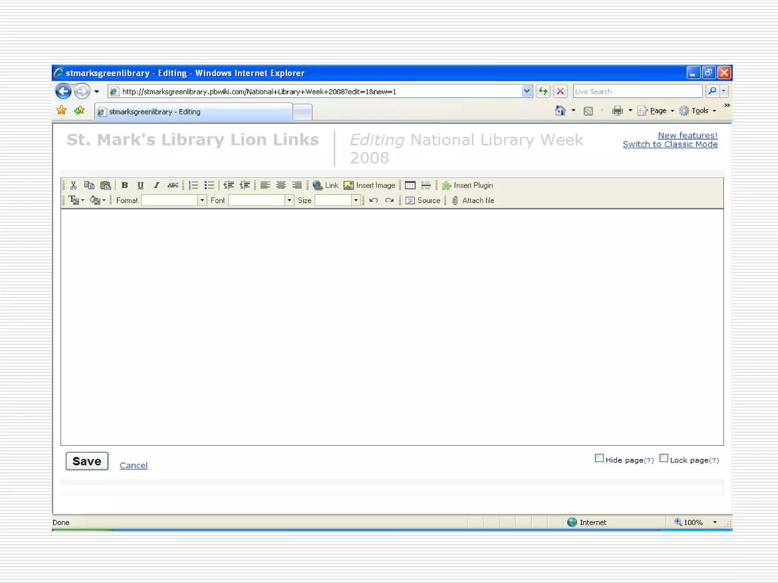Toggle Source view in the editor

point(423,200)
